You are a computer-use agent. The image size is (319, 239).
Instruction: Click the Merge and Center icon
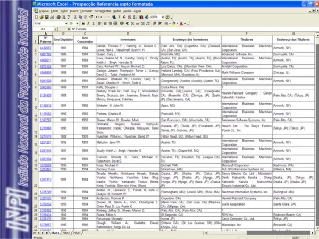(x=115, y=24)
